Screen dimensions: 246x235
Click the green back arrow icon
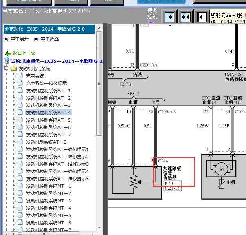[8, 54]
